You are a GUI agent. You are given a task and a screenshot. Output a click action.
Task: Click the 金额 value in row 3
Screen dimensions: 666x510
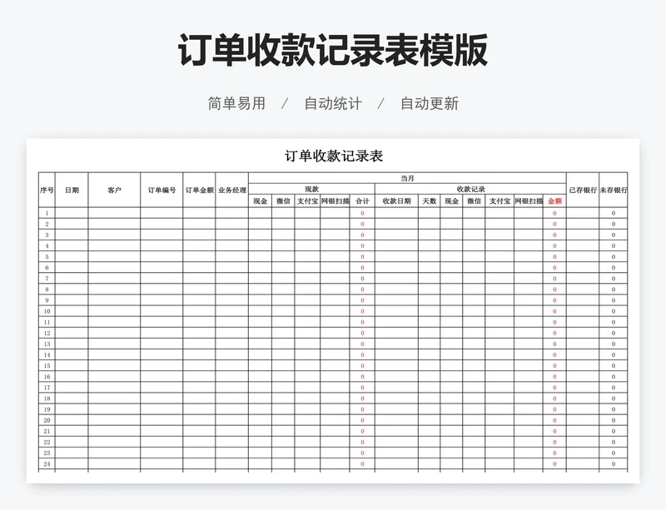pyautogui.click(x=554, y=235)
